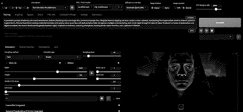Viewport: 243px width, 112px height.
Task: Click the first tool icon below Generate
Action: coord(201,31)
